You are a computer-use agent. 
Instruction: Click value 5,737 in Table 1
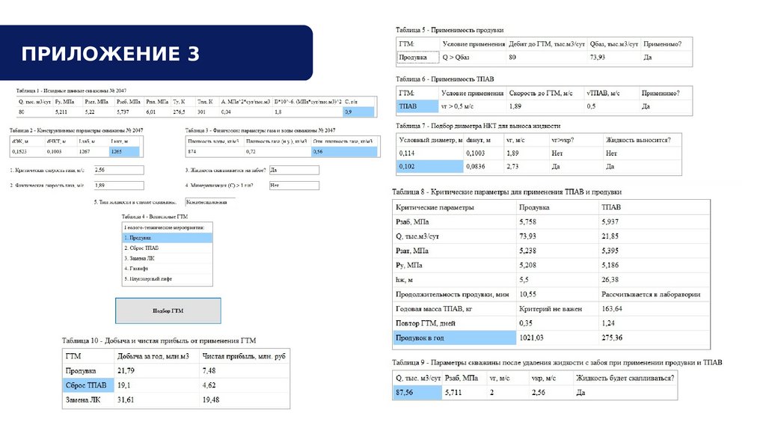click(123, 112)
